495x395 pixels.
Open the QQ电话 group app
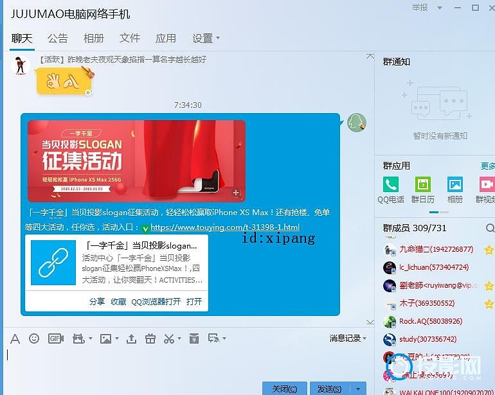[x=391, y=185]
